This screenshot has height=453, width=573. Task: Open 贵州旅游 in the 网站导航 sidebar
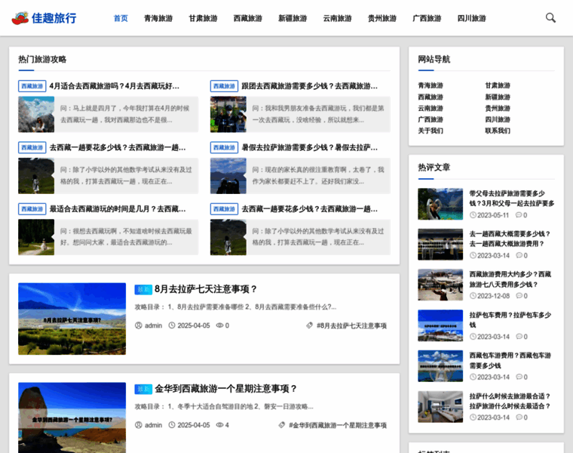[498, 108]
